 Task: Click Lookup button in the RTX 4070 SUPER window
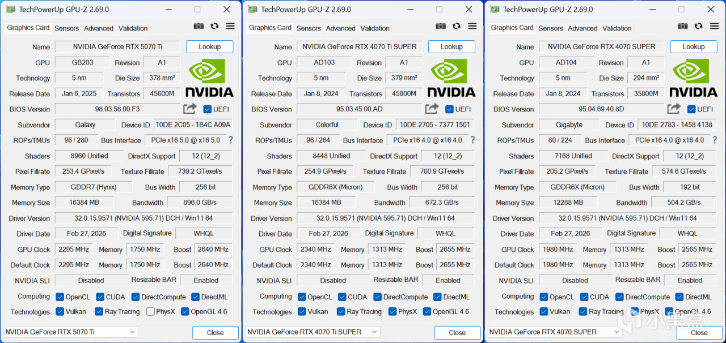coord(693,46)
